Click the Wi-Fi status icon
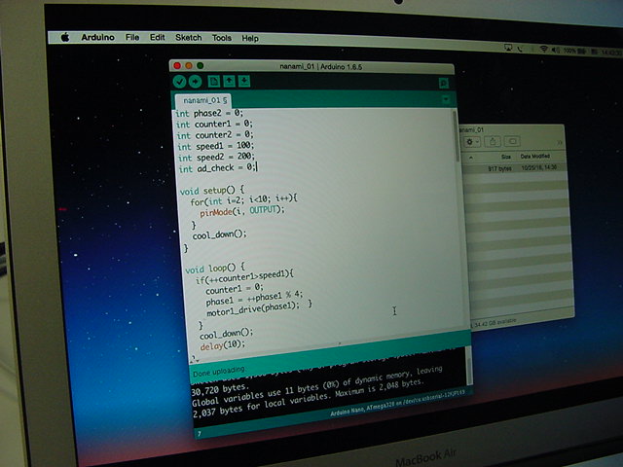Viewport: 623px width, 467px height. [543, 50]
